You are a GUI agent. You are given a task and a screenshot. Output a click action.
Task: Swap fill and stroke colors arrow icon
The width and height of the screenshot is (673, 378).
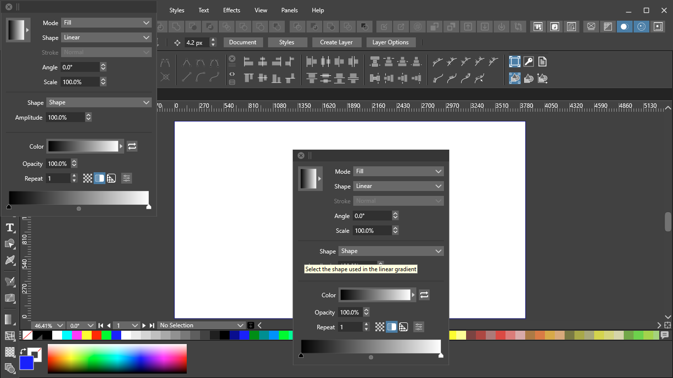click(x=23, y=351)
